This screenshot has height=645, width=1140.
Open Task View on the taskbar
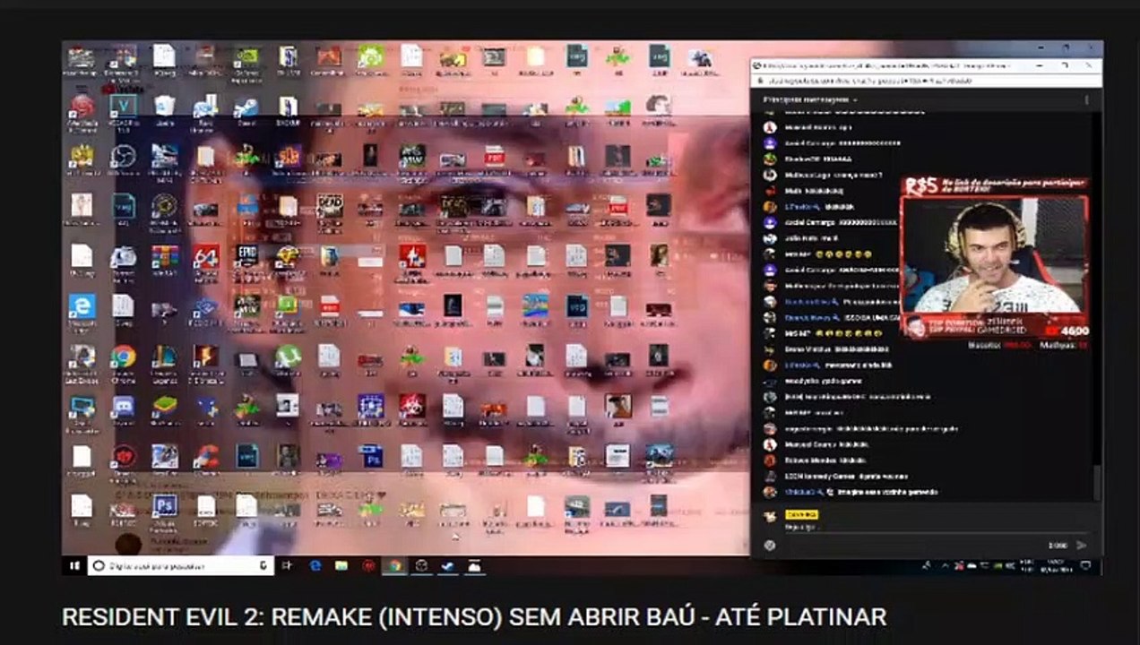click(288, 565)
